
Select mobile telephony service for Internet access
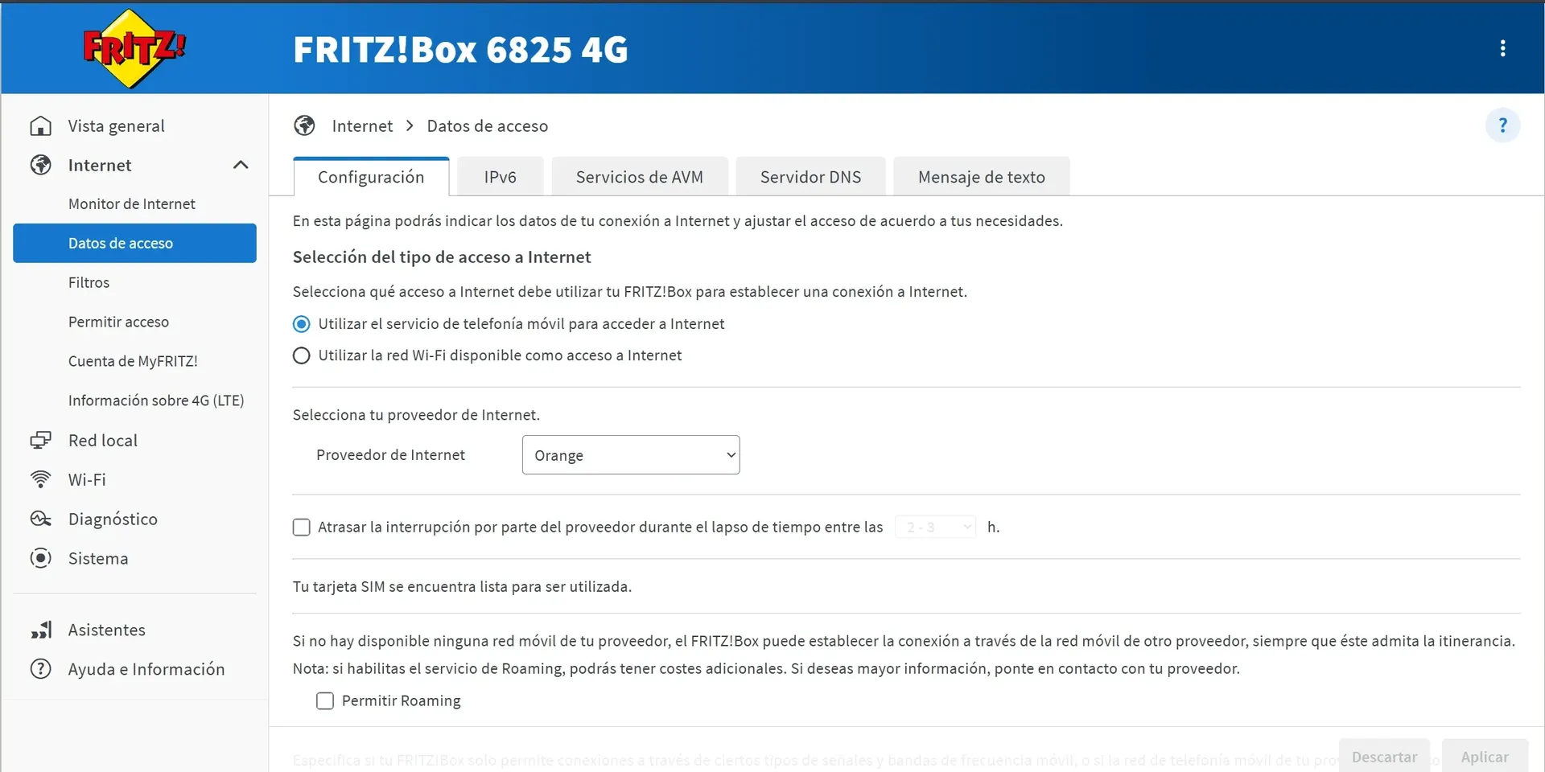click(301, 323)
